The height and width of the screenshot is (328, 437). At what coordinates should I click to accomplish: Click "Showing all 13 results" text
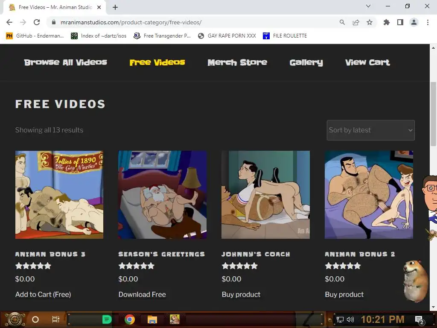pyautogui.click(x=50, y=130)
